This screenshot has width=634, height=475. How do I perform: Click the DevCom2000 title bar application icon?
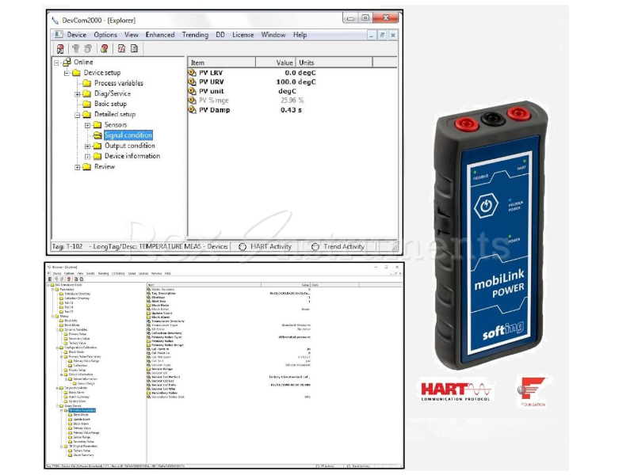[x=55, y=21]
